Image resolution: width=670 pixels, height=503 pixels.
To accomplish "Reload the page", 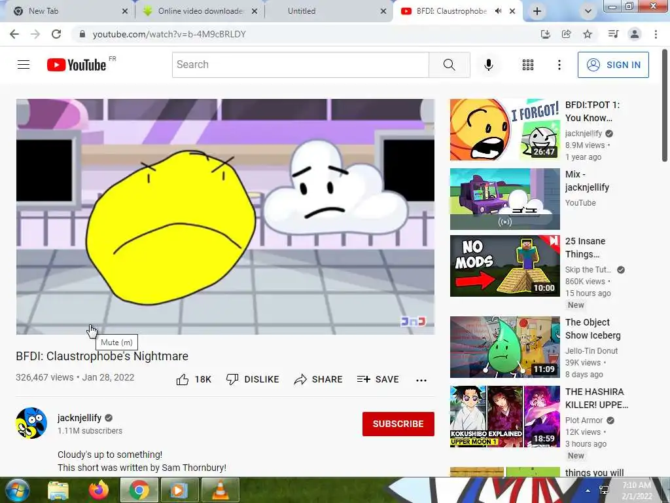I will pyautogui.click(x=56, y=34).
